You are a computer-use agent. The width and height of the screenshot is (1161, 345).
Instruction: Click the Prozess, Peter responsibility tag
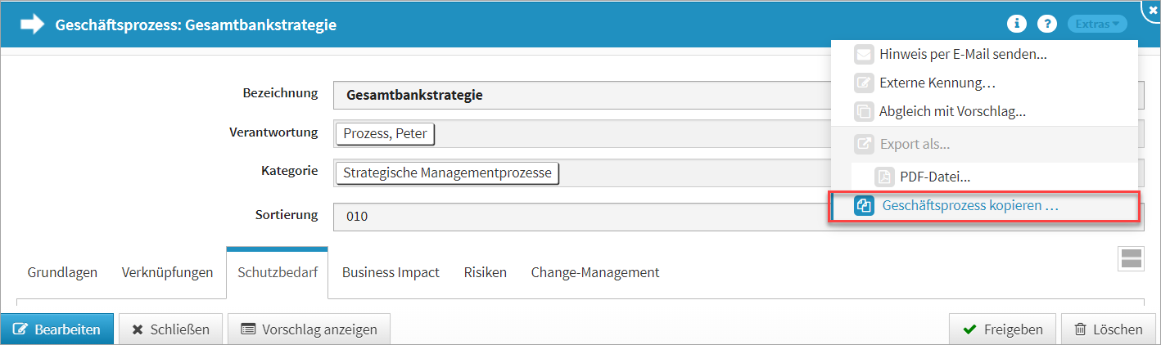[x=385, y=133]
